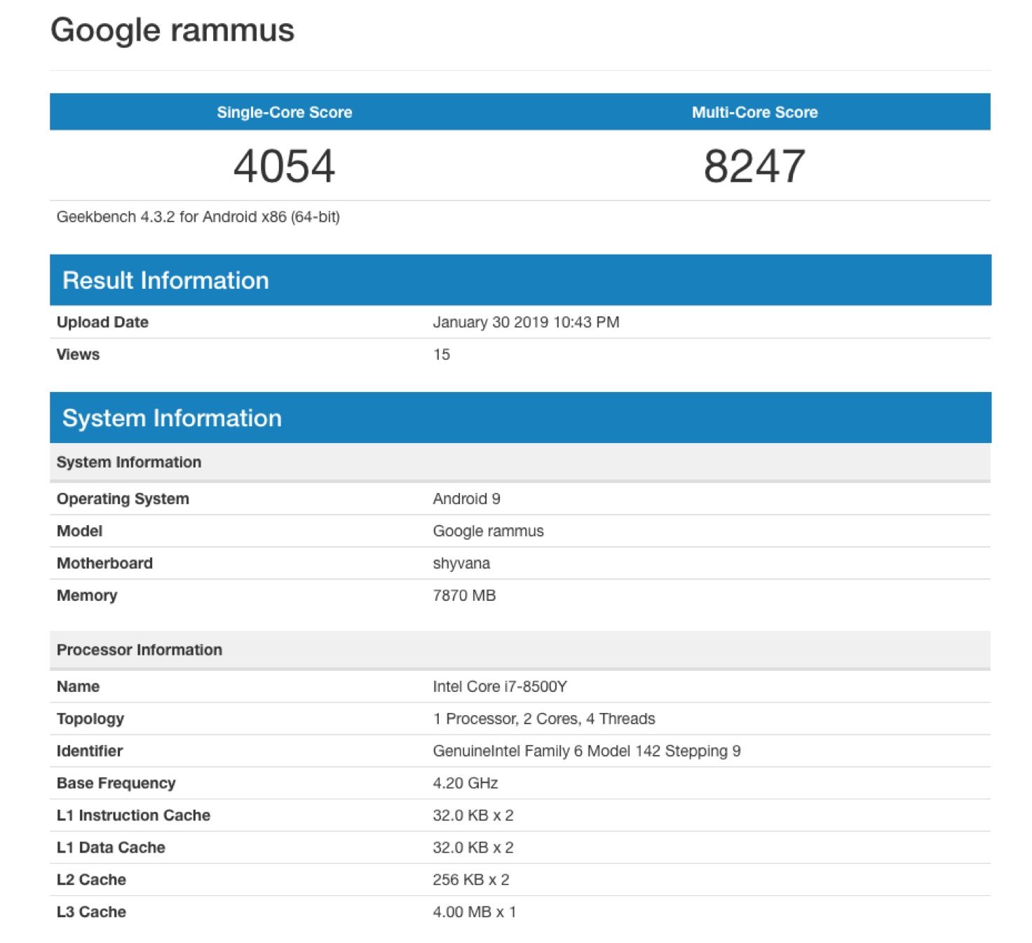Image resolution: width=1032 pixels, height=943 pixels.
Task: Click the blue System Information section header
Action: tap(172, 418)
